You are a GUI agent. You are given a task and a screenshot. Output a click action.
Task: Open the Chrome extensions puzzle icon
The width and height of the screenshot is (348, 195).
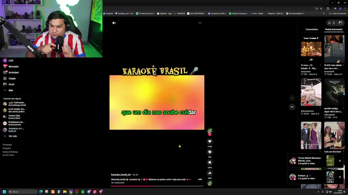[x=328, y=9]
